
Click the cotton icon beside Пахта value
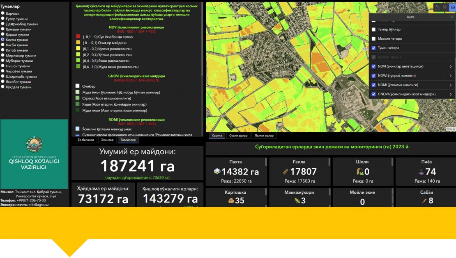point(217,172)
